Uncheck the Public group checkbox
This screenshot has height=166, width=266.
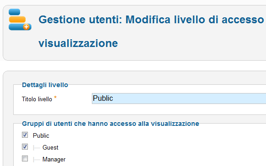click(25, 135)
